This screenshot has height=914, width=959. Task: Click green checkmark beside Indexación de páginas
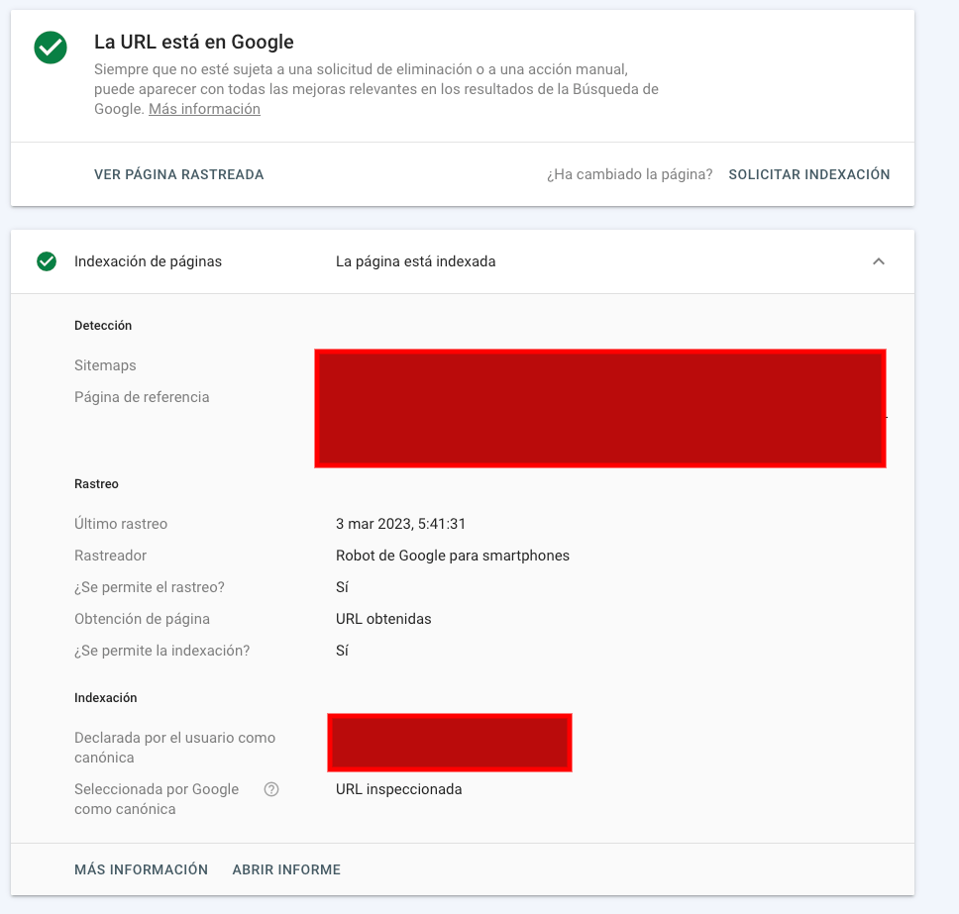(47, 261)
